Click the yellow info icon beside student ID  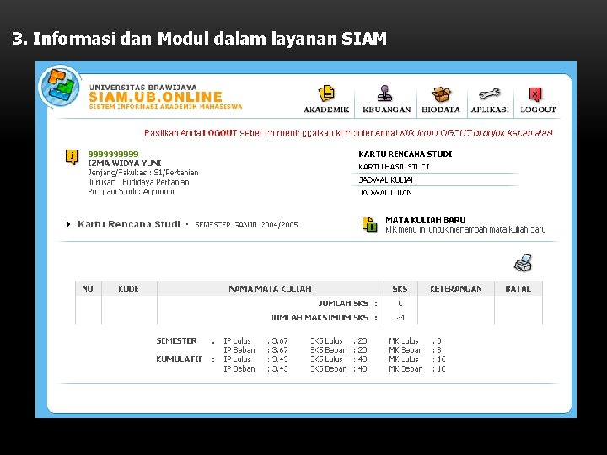click(x=72, y=157)
